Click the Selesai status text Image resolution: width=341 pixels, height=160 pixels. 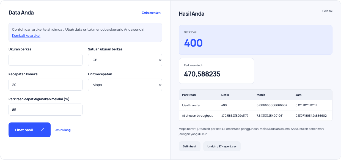pos(327,11)
